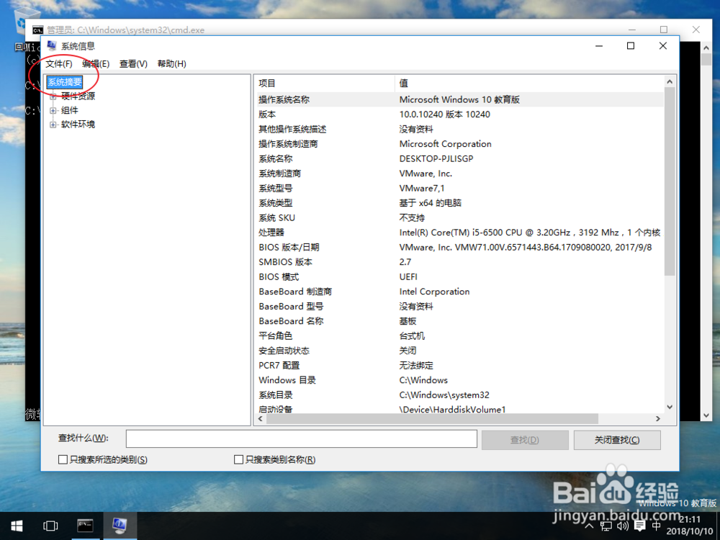Open the network tray icon
The height and width of the screenshot is (540, 720).
(x=606, y=526)
